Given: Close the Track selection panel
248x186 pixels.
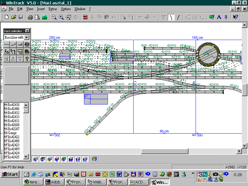Looking at the screenshot, I should click(27, 31).
